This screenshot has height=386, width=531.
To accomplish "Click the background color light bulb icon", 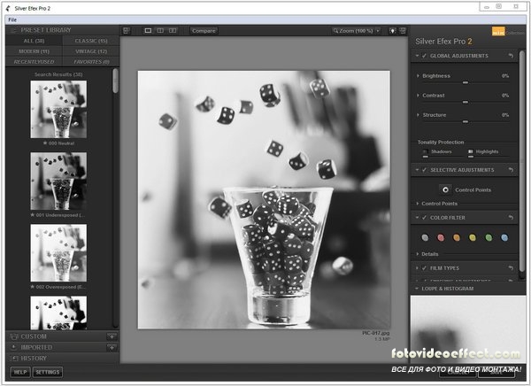I will (x=392, y=31).
